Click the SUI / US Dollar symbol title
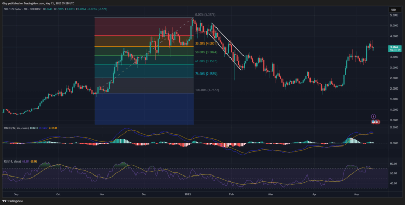The image size is (405, 205). pos(13,9)
